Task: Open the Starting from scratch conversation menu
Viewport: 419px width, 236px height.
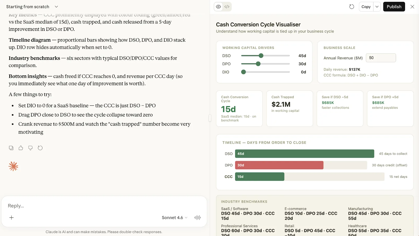Action: tap(32, 7)
